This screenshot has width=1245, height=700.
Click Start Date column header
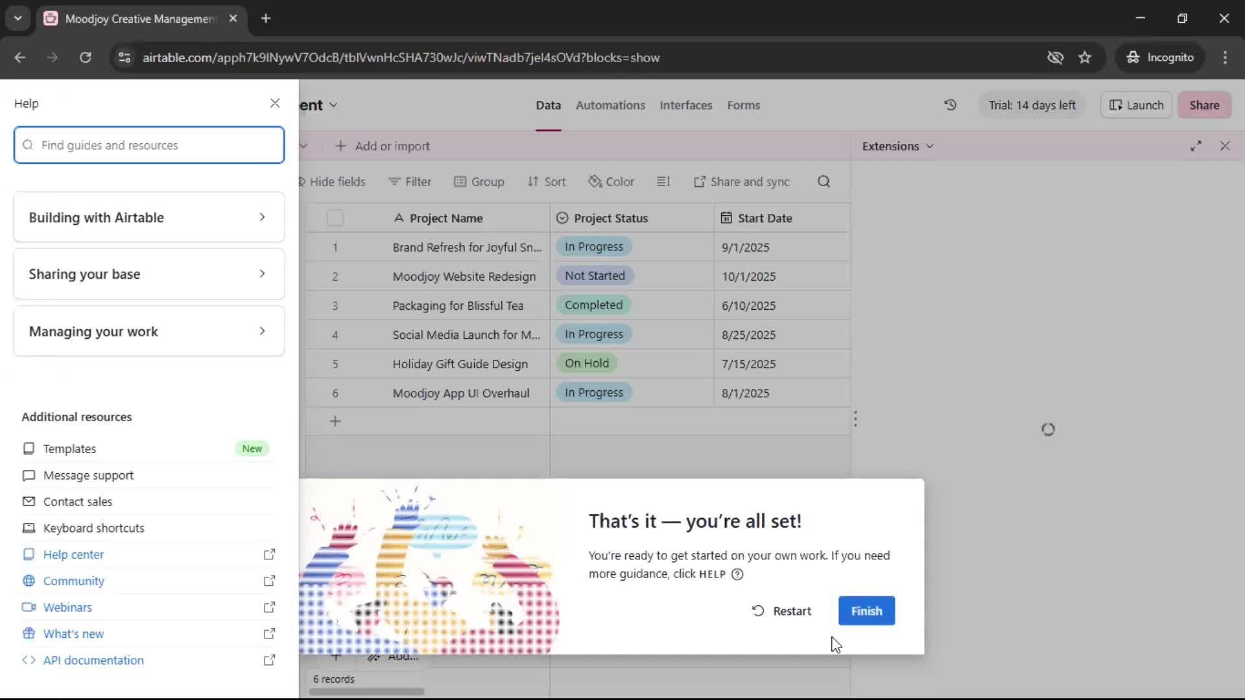(782, 218)
